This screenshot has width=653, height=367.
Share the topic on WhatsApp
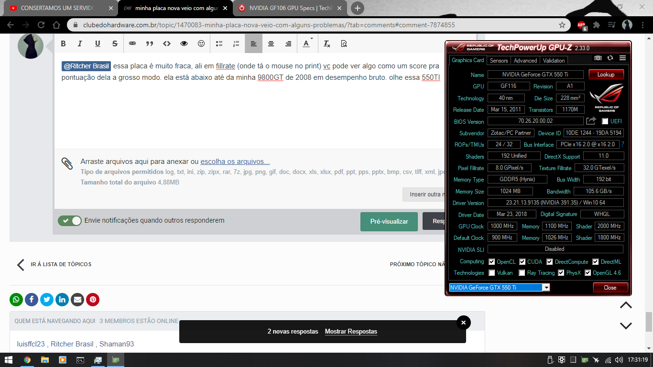[16, 300]
